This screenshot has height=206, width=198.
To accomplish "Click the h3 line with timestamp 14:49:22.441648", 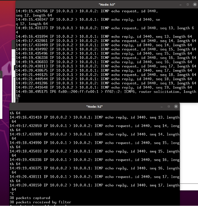I will pyautogui.click(x=104, y=87).
